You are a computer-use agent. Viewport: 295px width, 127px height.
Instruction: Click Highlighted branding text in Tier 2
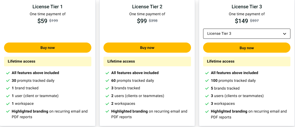[130, 111]
